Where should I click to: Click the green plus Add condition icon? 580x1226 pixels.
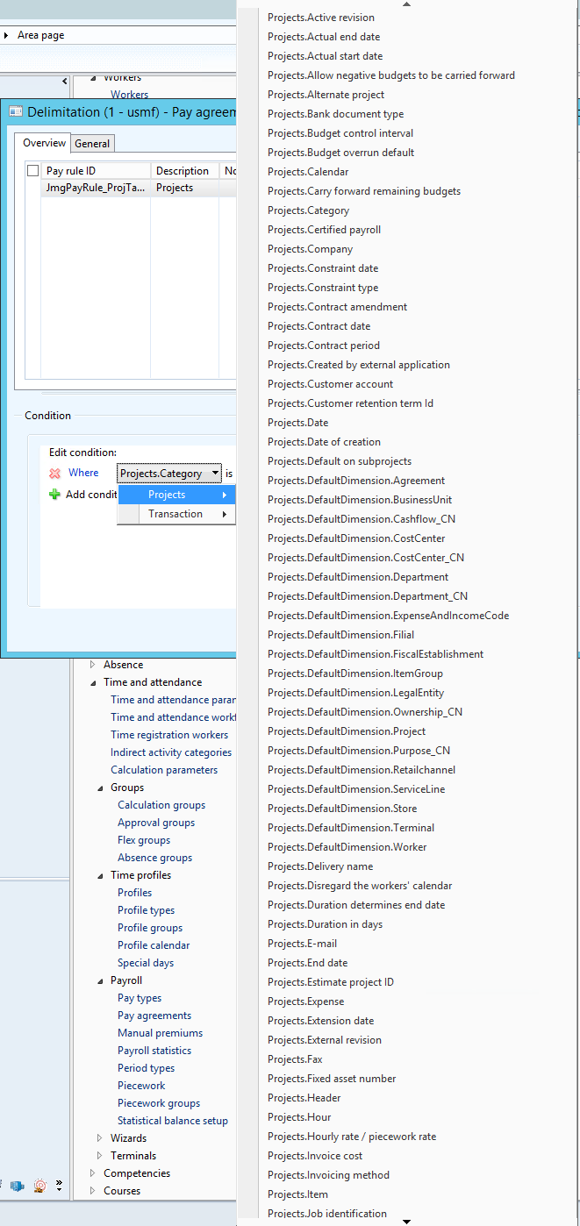[x=55, y=495]
